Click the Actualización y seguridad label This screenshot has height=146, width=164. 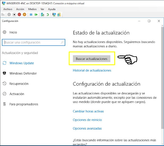tap(20, 53)
